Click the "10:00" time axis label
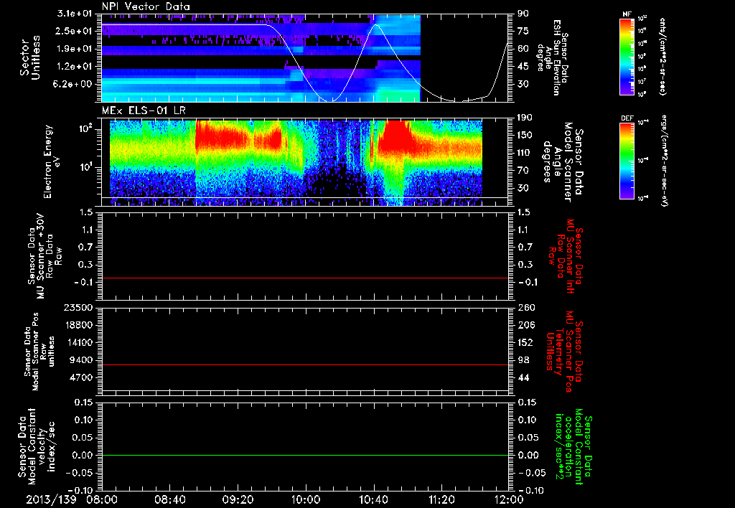735x508 pixels. 306,499
